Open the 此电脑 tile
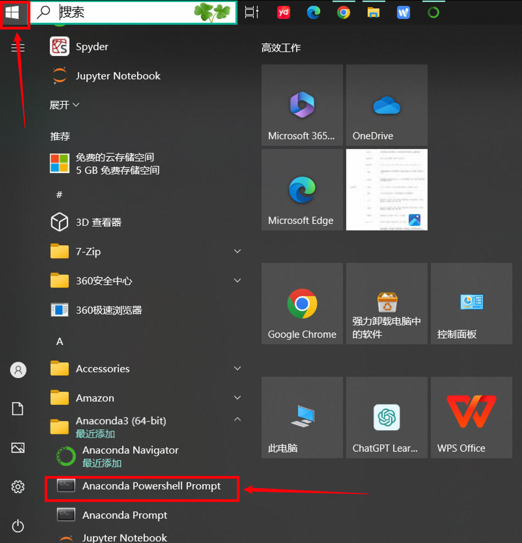 click(302, 418)
